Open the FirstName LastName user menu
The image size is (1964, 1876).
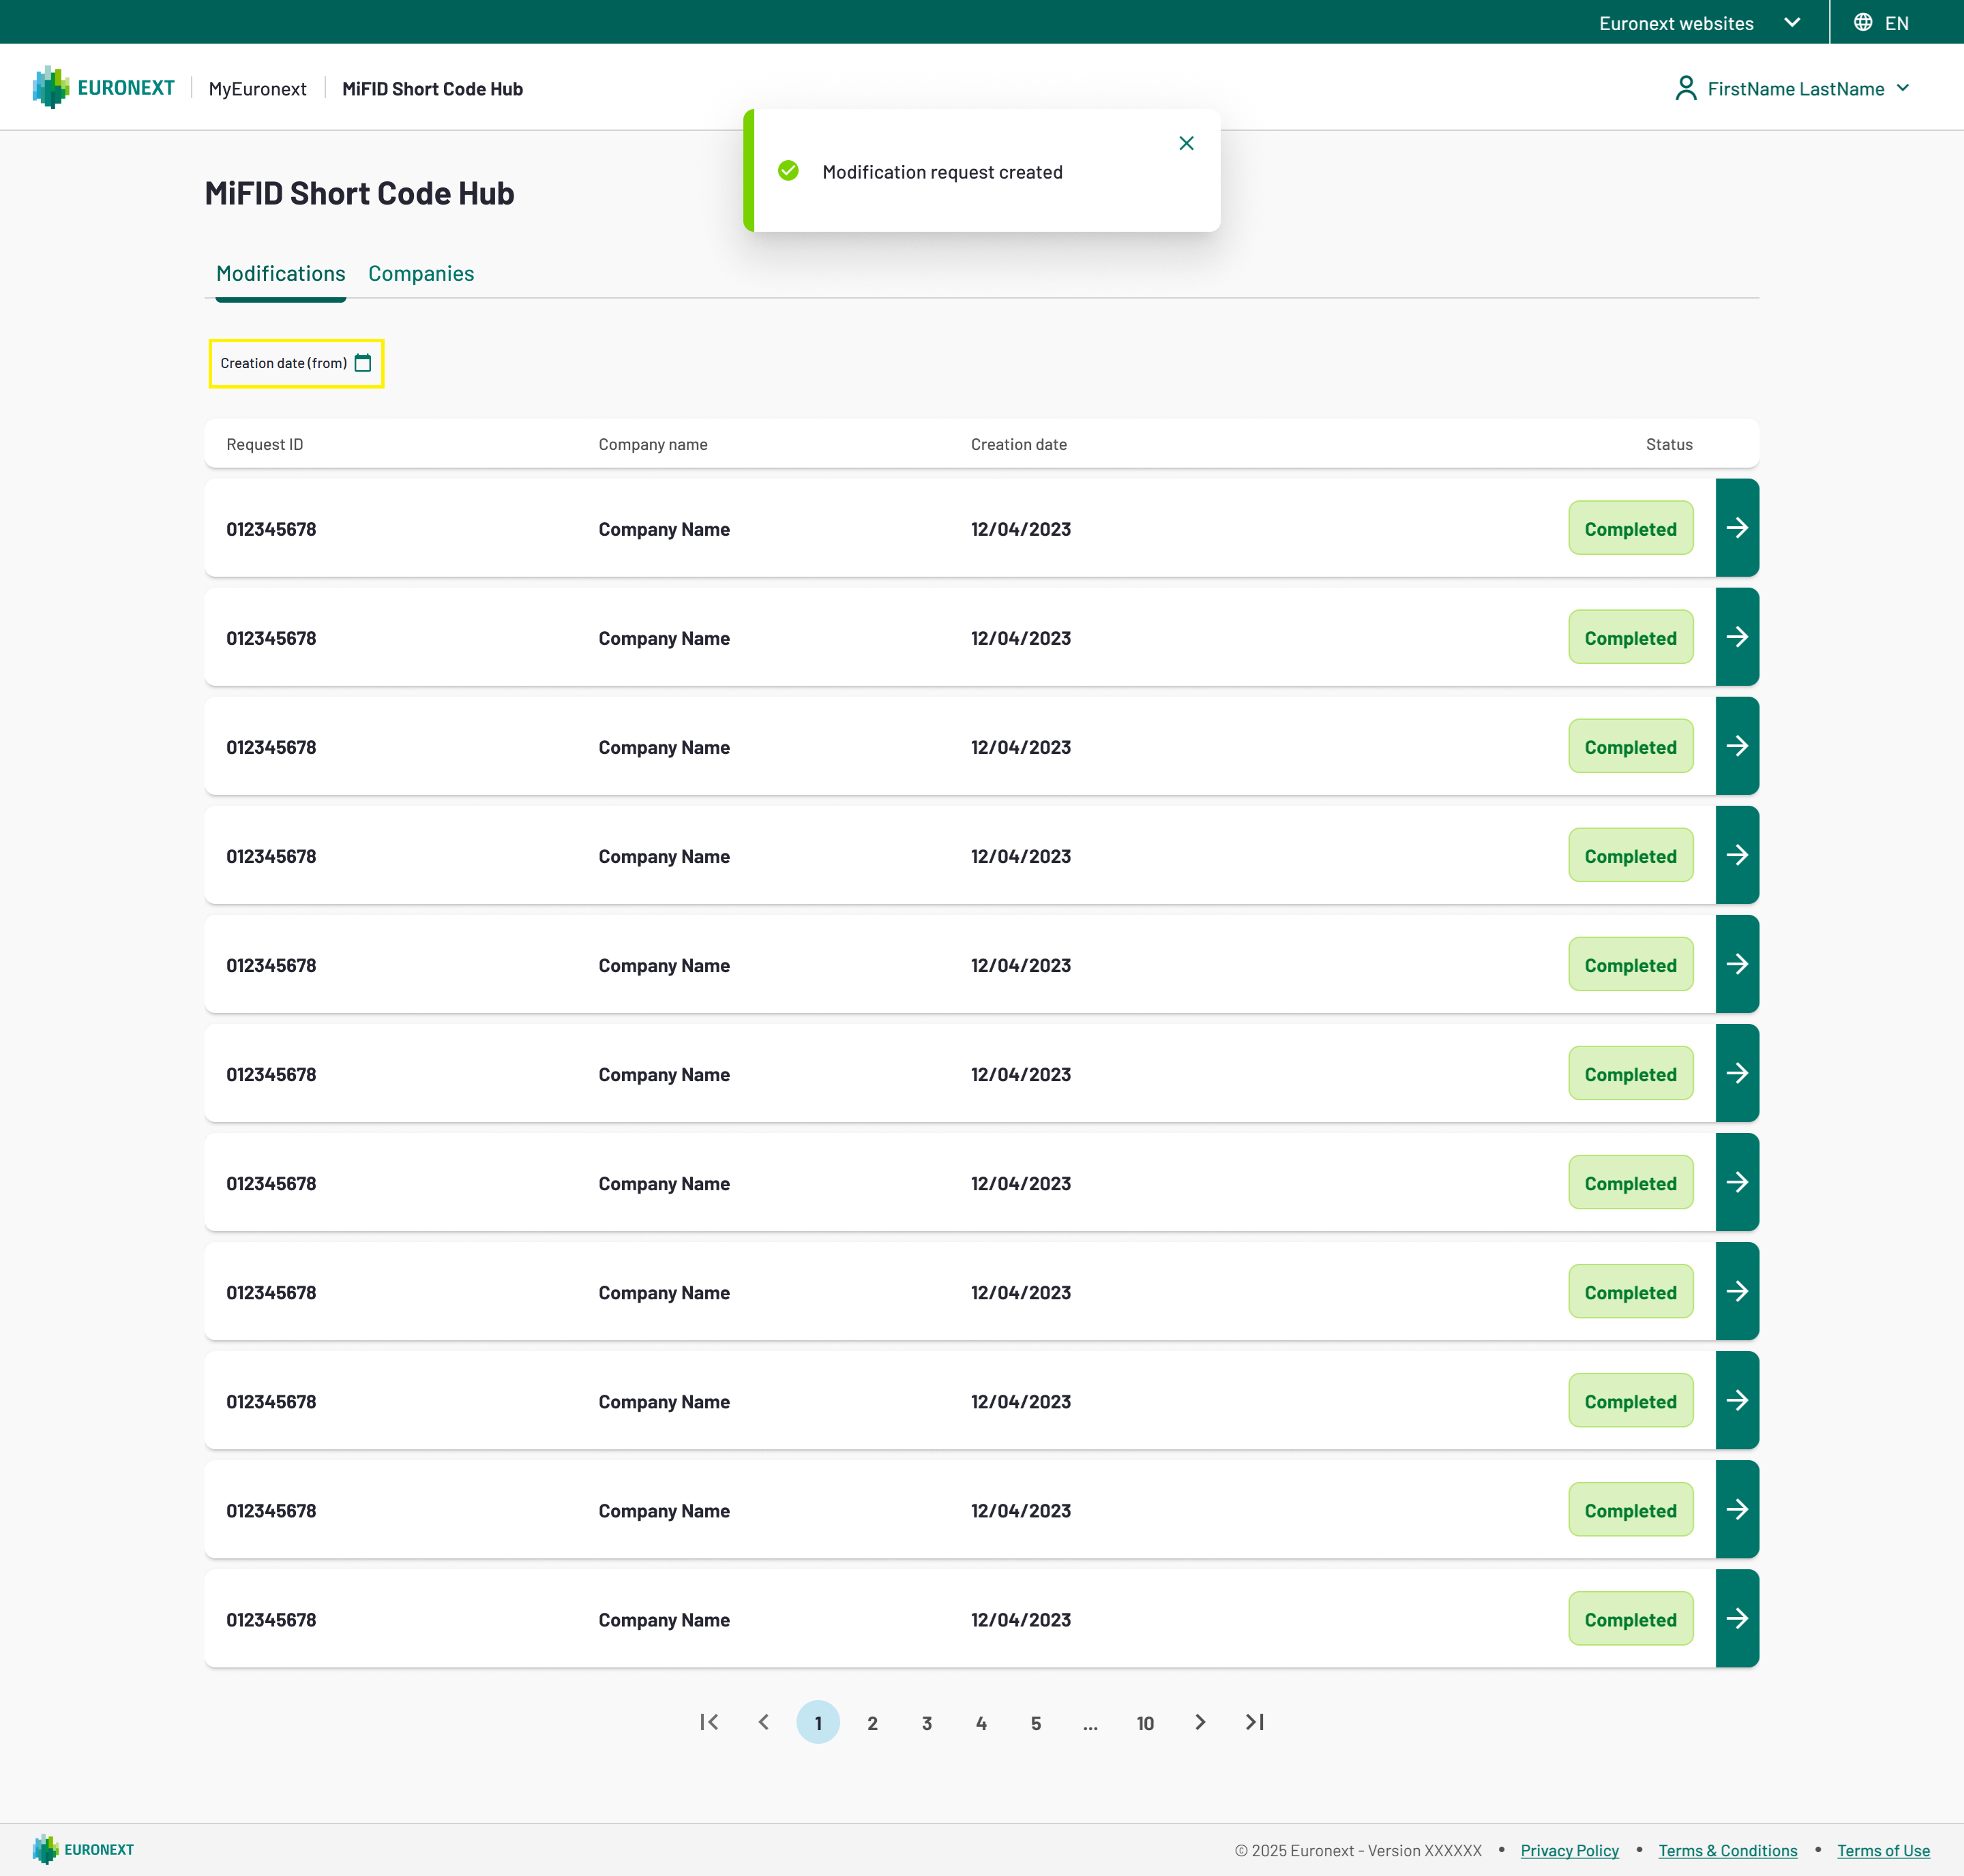1793,88
